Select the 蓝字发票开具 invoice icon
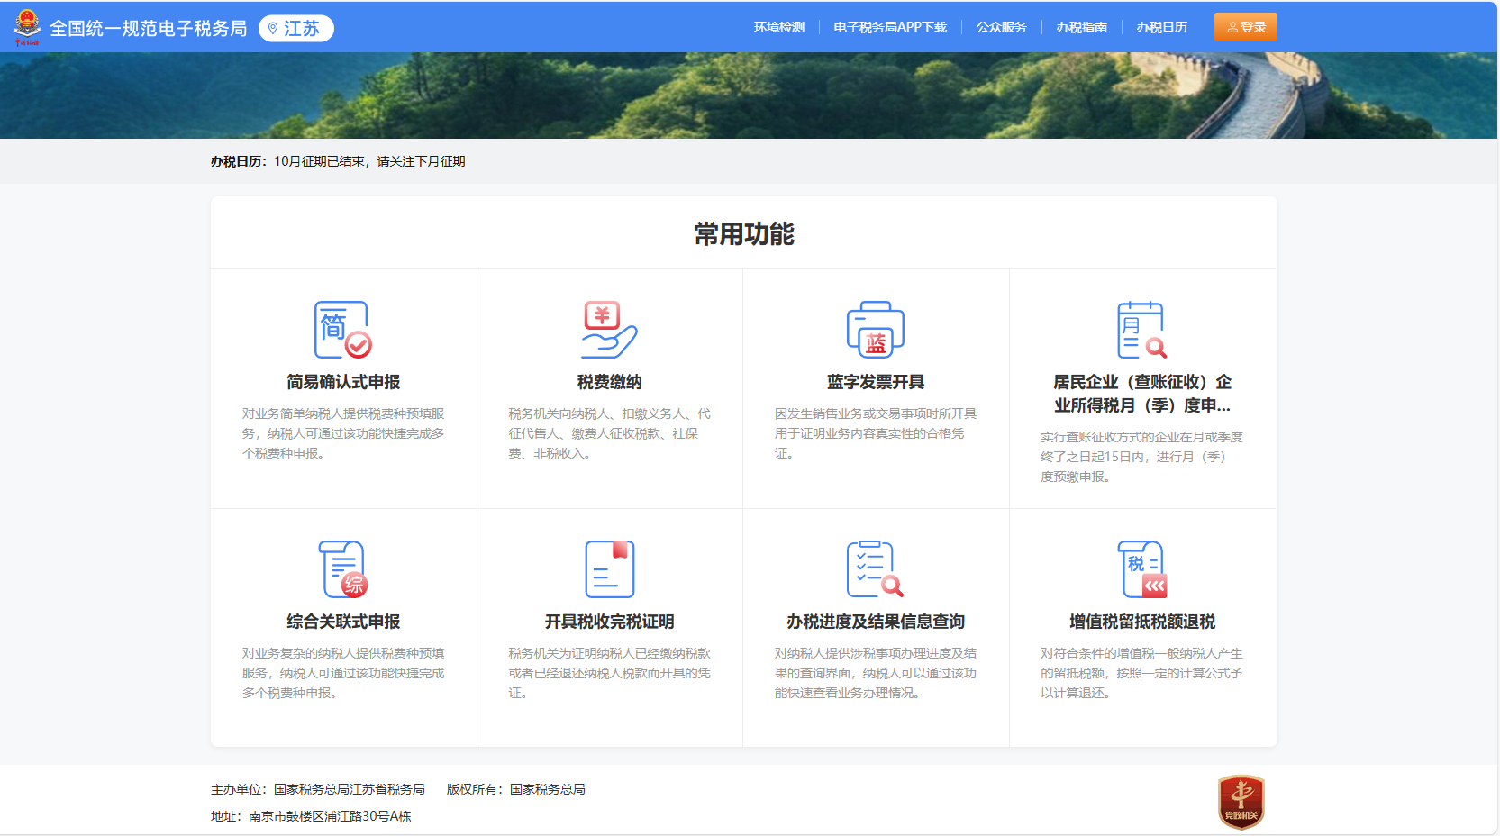This screenshot has width=1500, height=836. [875, 330]
